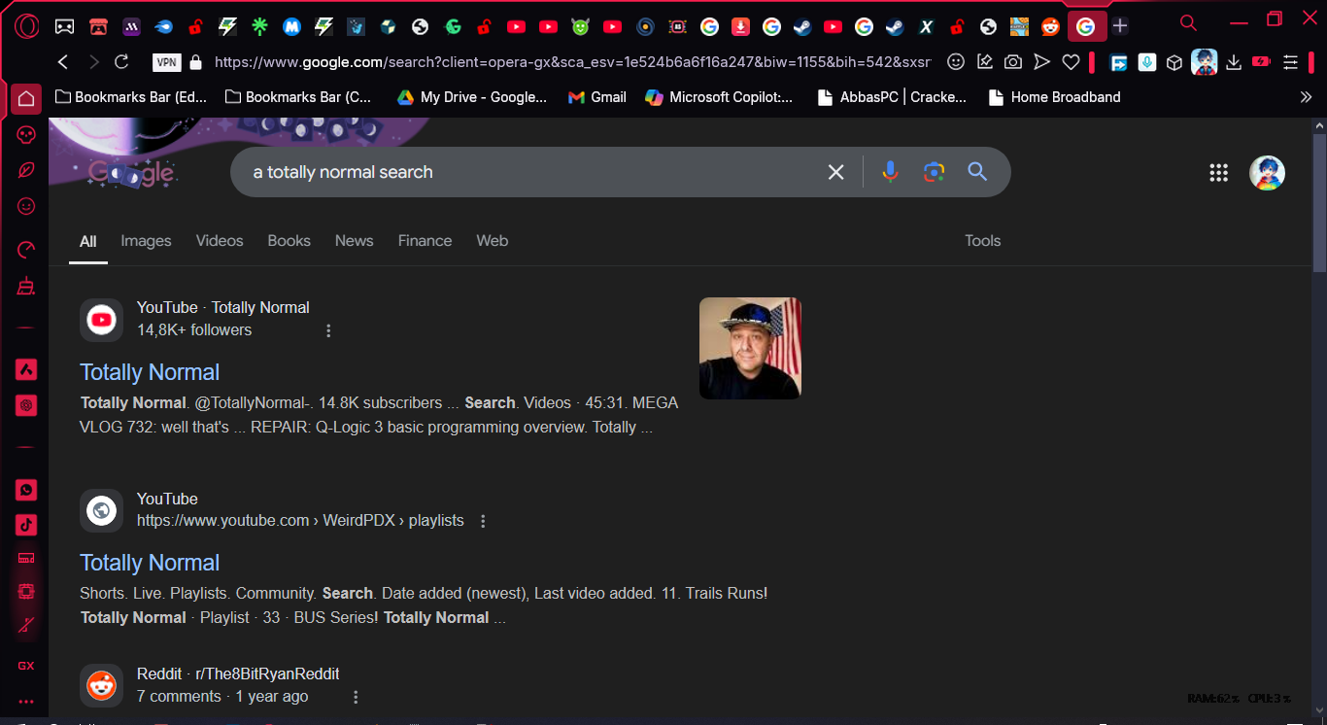Viewport: 1327px width, 725px height.
Task: Switch to the Web results tab
Action: (493, 241)
